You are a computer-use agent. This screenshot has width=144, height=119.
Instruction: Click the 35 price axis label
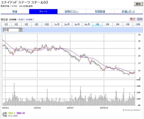(139, 35)
